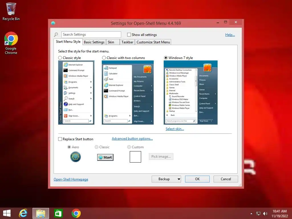Click the empty Custom button image box
The width and height of the screenshot is (292, 219).
pyautogui.click(x=135, y=157)
